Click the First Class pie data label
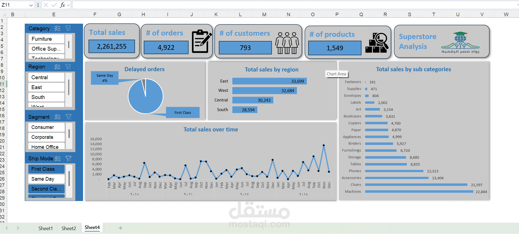519x234 pixels. point(183,112)
